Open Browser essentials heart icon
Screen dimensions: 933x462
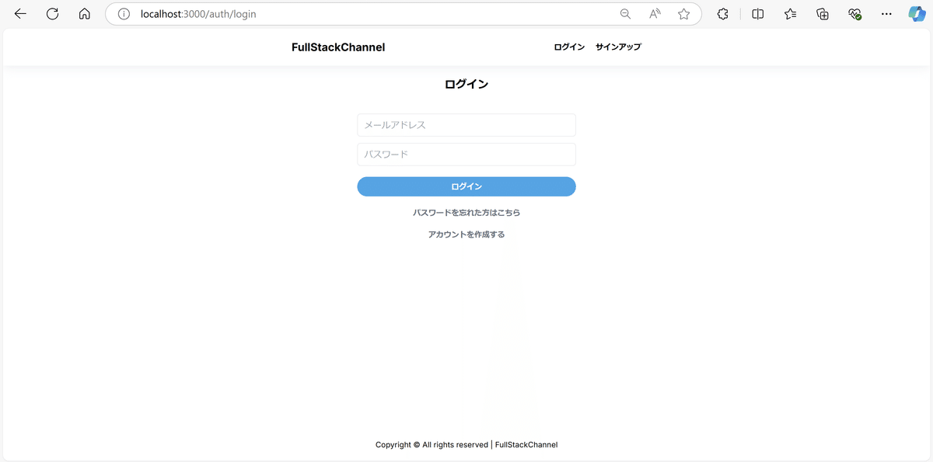tap(855, 14)
